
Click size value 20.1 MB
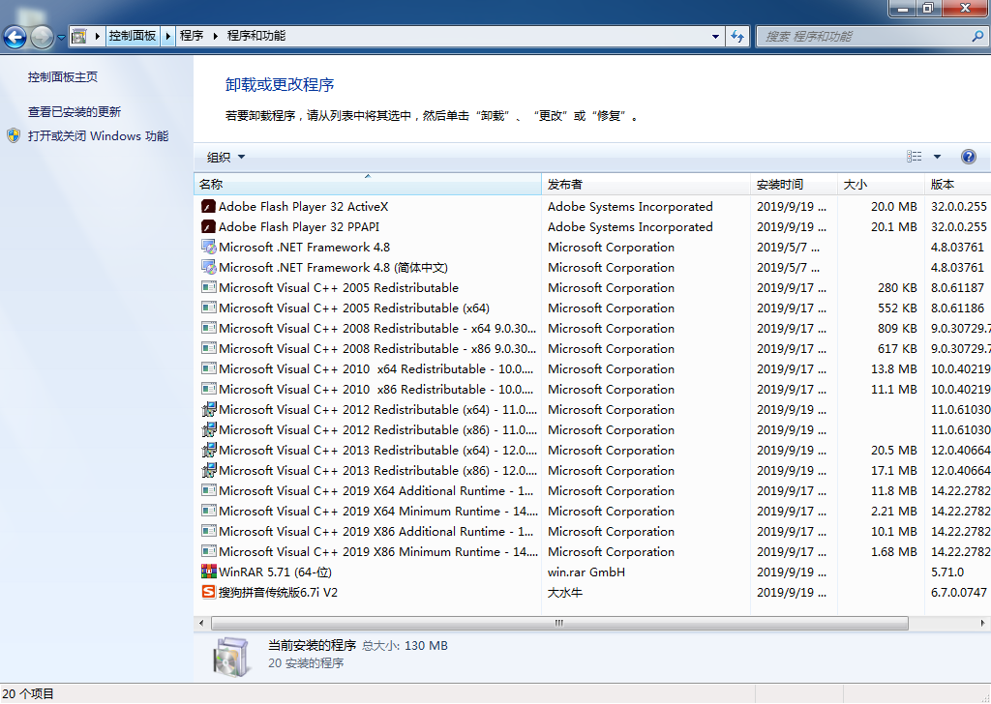(x=893, y=226)
